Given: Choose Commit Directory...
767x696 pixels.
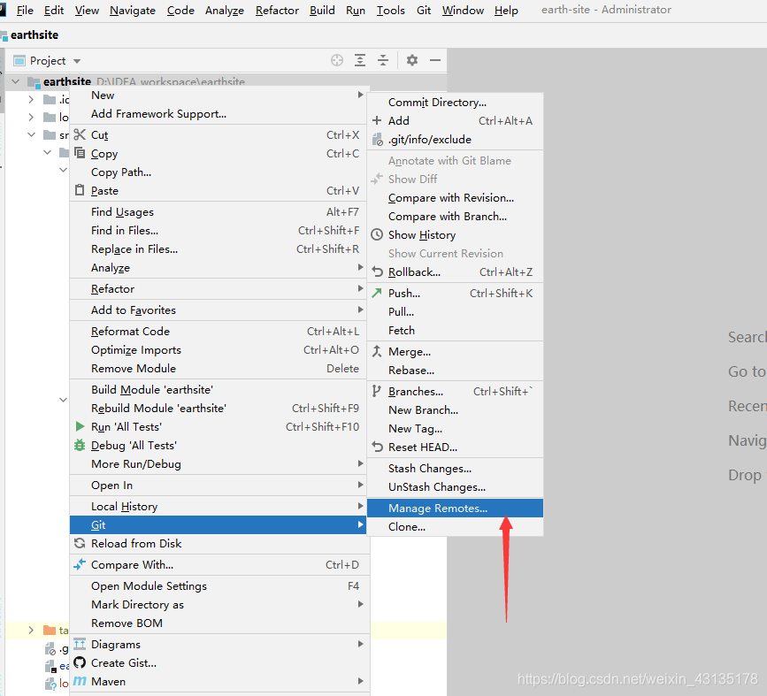Looking at the screenshot, I should tap(455, 103).
